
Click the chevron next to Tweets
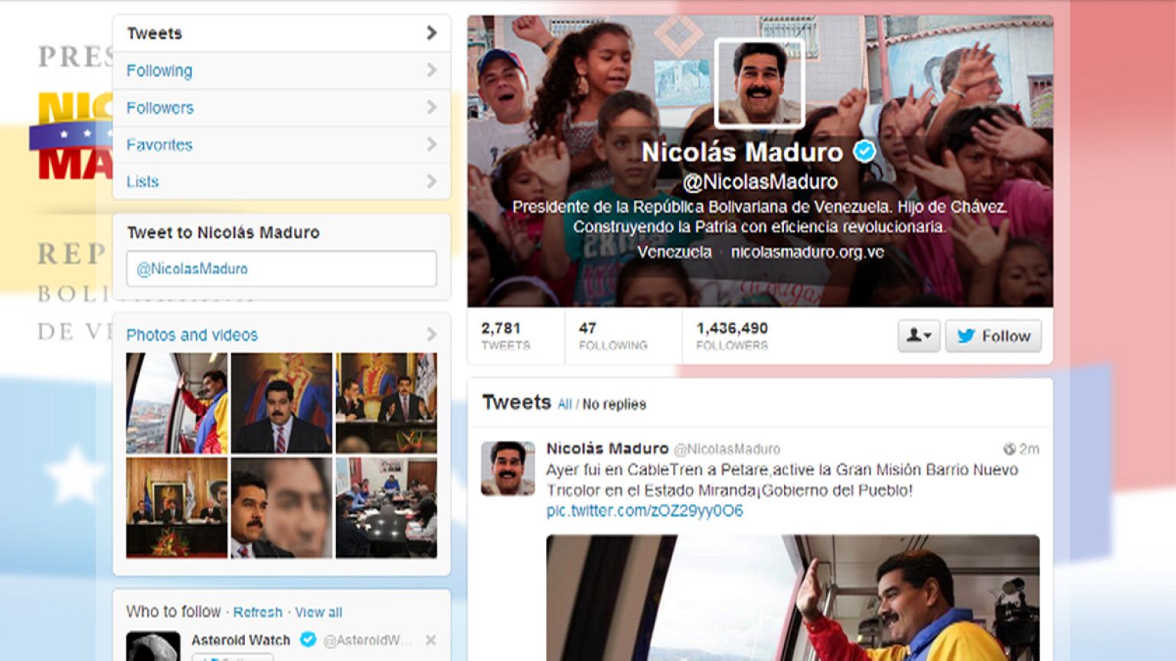(432, 33)
